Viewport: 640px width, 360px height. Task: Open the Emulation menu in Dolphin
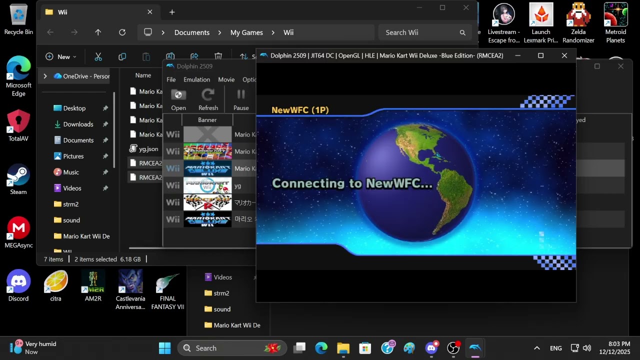coord(196,79)
